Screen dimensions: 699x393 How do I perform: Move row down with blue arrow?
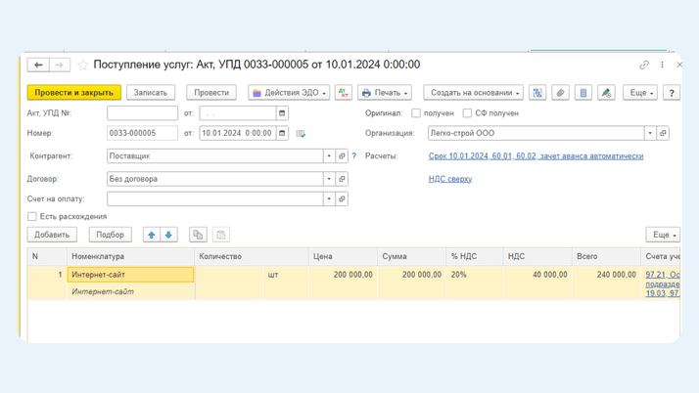(168, 235)
